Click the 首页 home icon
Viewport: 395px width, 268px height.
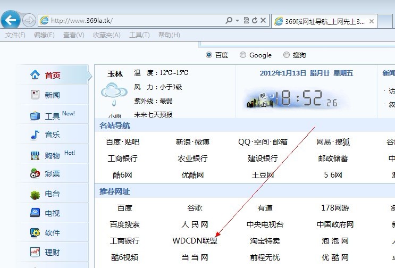coord(35,75)
